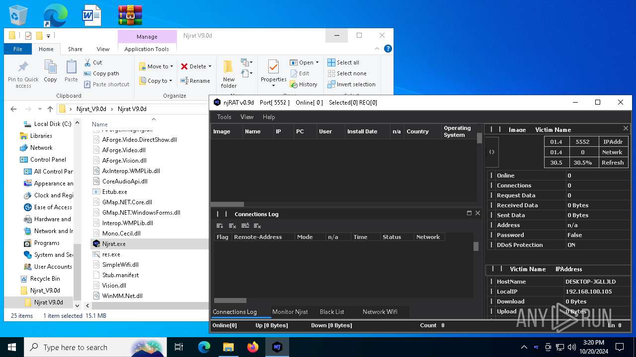
Task: Maximize the Connections Log panel
Action: pyautogui.click(x=469, y=213)
